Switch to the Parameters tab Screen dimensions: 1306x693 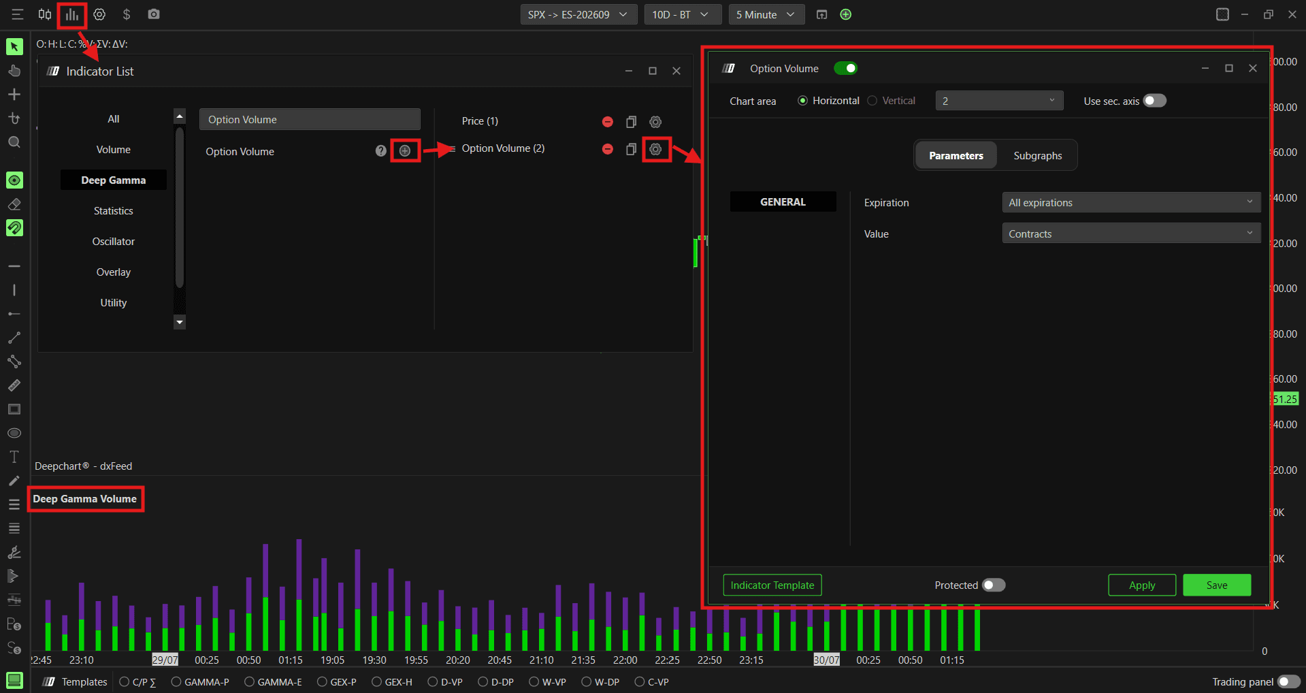[x=956, y=155]
